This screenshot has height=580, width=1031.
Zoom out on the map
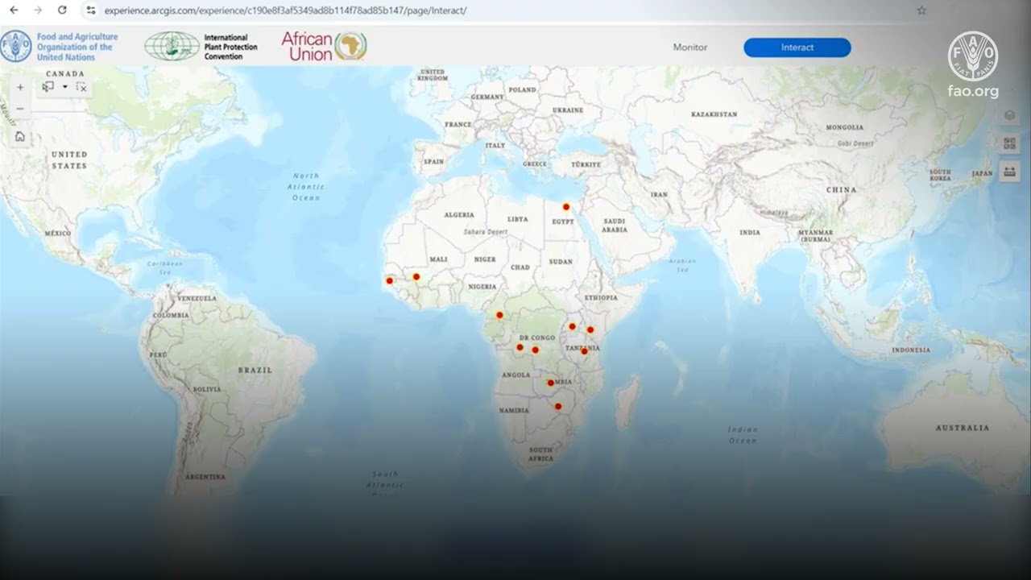[x=20, y=109]
